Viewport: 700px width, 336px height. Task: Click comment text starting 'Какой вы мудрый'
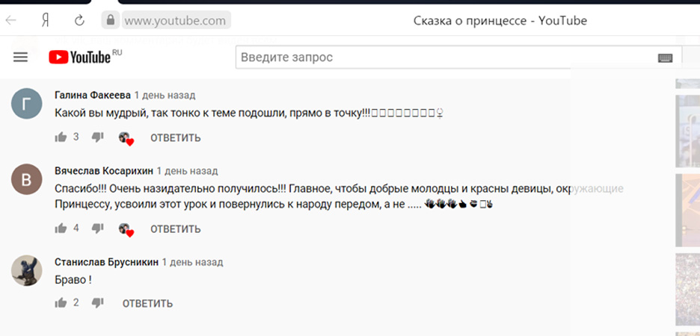pyautogui.click(x=248, y=113)
